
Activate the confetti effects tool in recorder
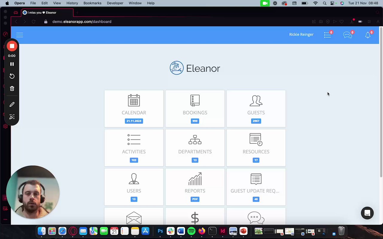(x=12, y=117)
